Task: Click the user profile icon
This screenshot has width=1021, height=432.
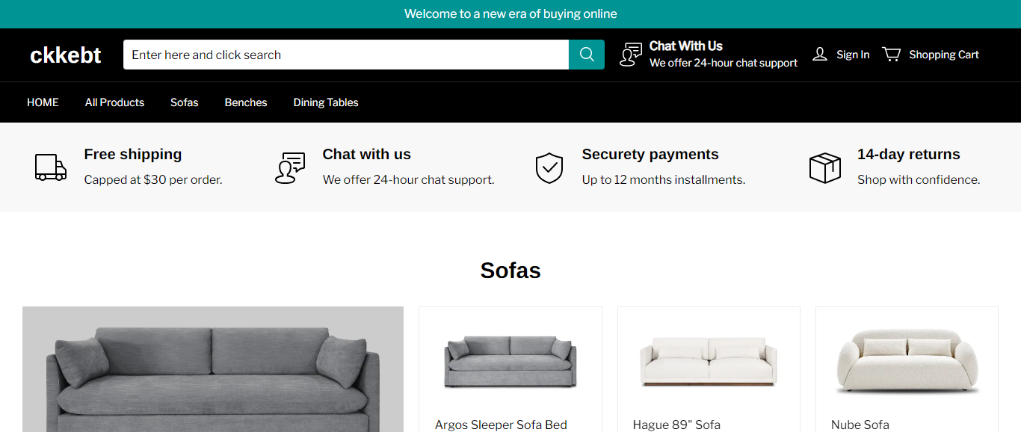Action: pyautogui.click(x=820, y=55)
